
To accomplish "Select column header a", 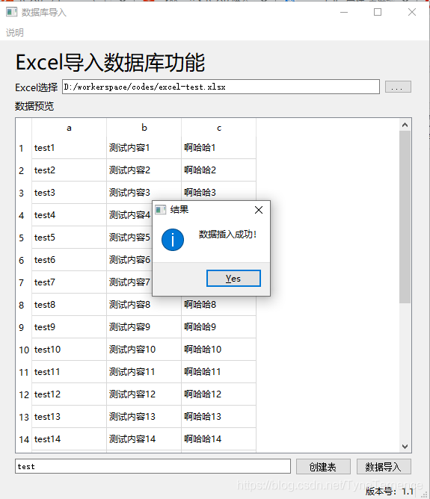I will pyautogui.click(x=69, y=128).
